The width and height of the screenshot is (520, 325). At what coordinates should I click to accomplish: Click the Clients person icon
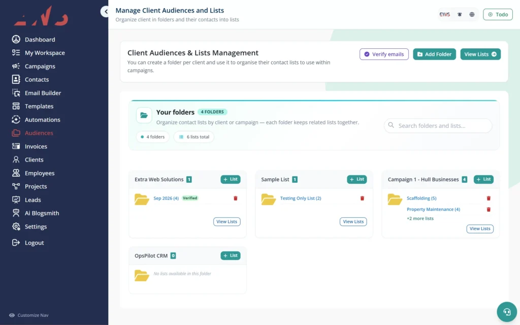(x=16, y=159)
